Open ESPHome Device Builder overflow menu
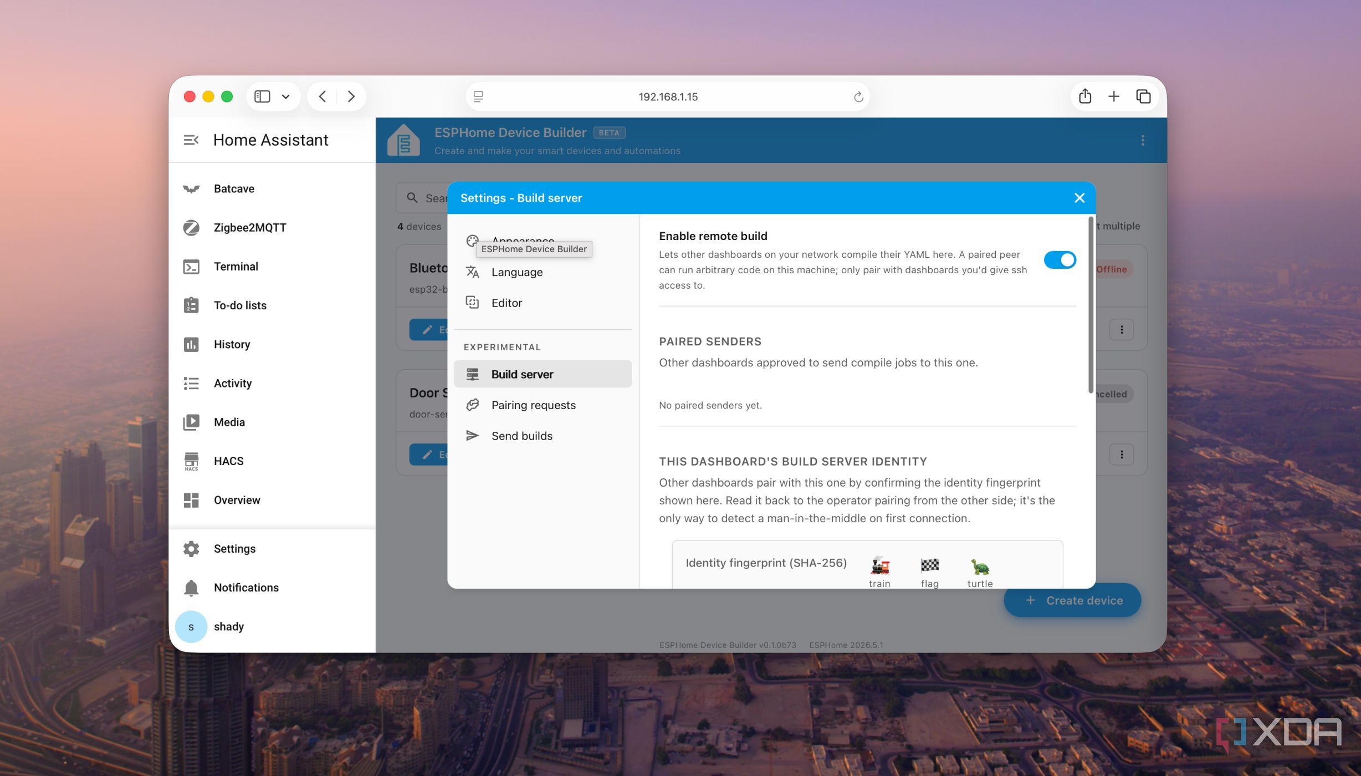The image size is (1361, 776). [x=1143, y=140]
